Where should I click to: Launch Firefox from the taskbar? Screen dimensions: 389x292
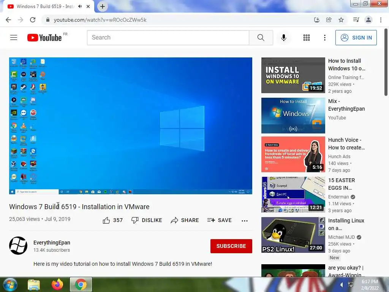pyautogui.click(x=57, y=284)
